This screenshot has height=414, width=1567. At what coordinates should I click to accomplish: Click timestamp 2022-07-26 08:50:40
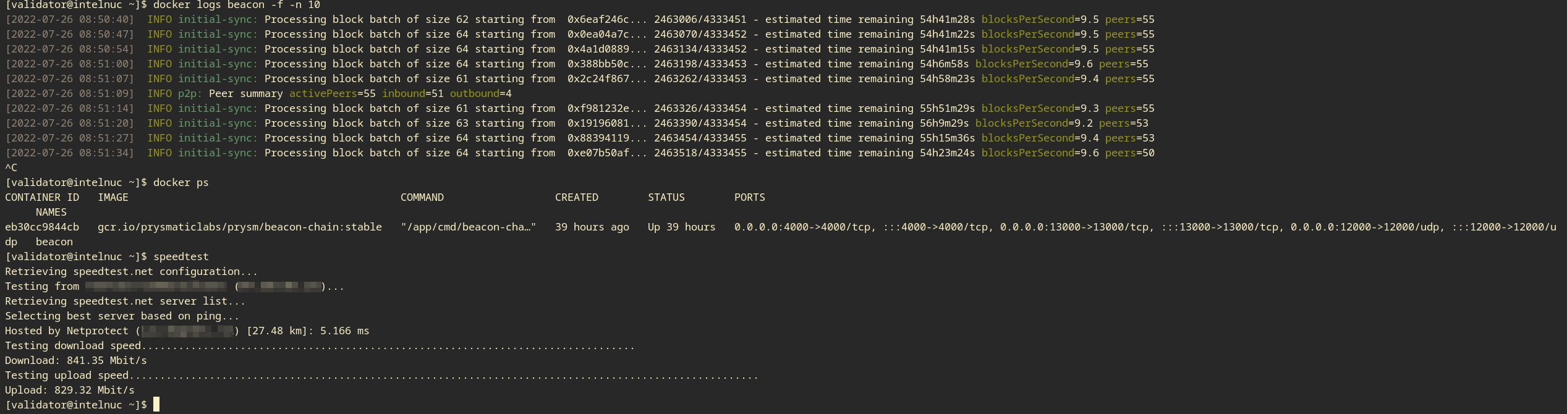click(x=70, y=20)
